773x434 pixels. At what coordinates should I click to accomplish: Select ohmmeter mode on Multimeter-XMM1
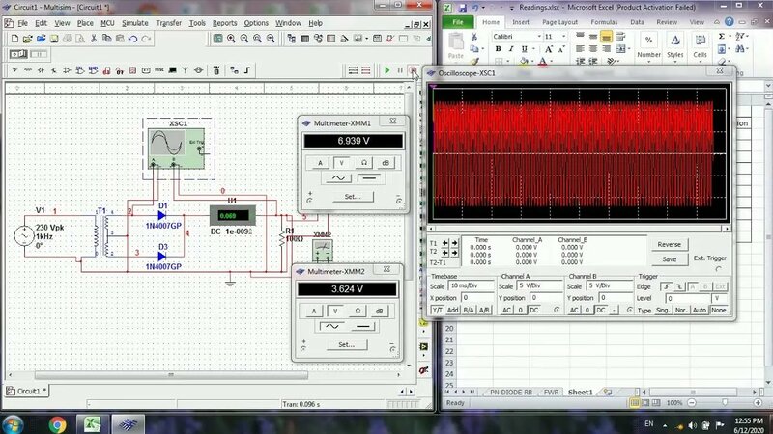(363, 163)
